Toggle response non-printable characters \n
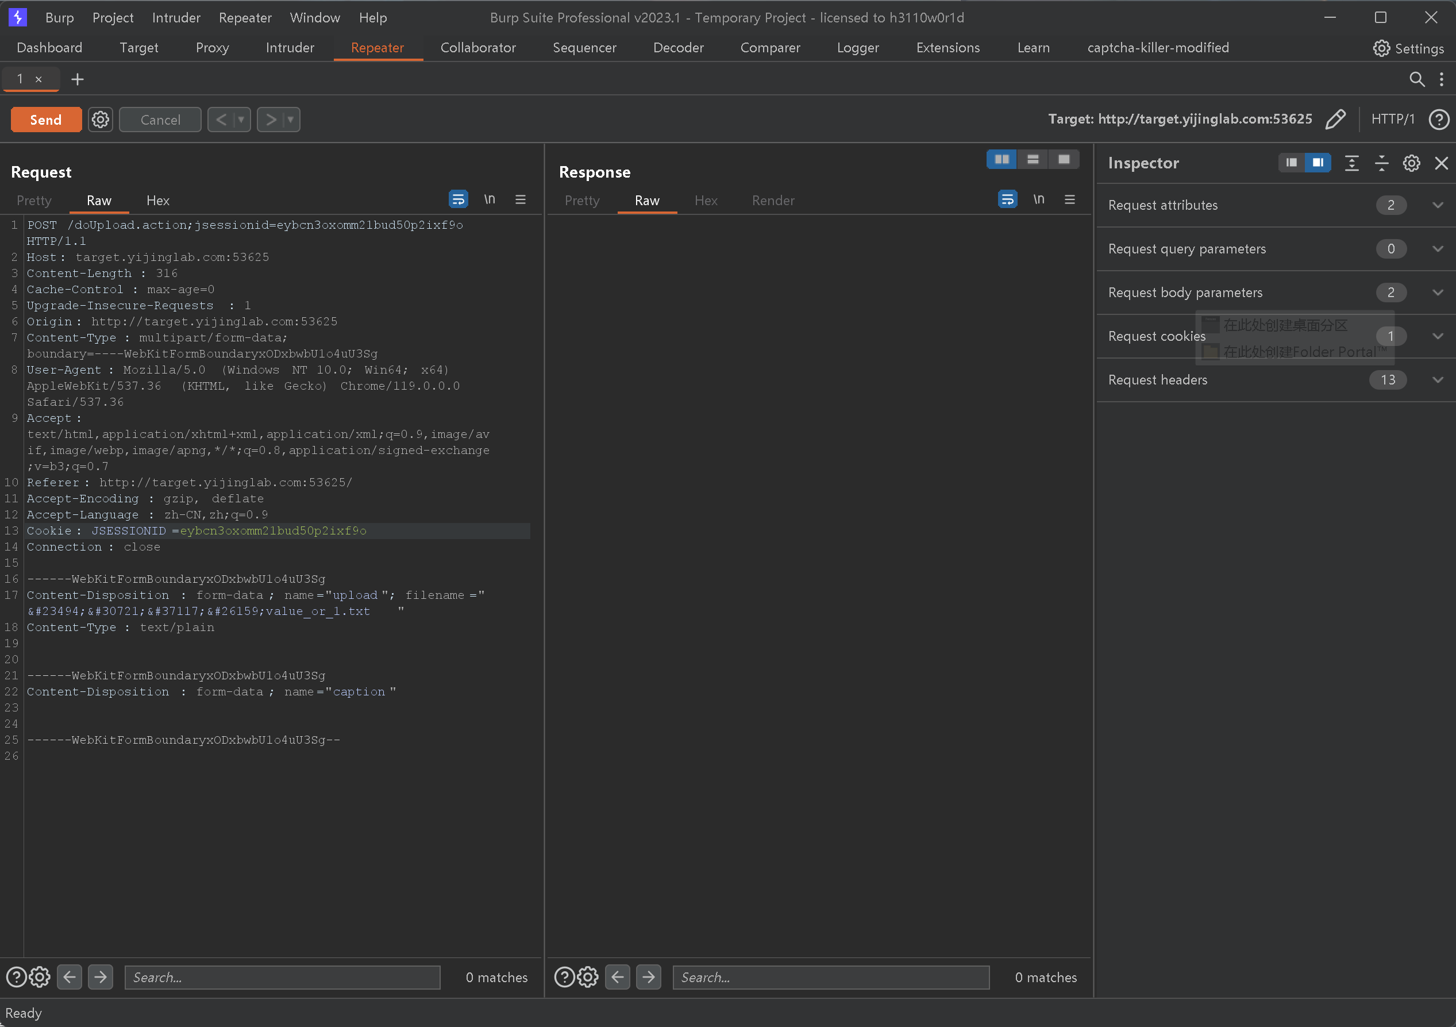 (1038, 199)
